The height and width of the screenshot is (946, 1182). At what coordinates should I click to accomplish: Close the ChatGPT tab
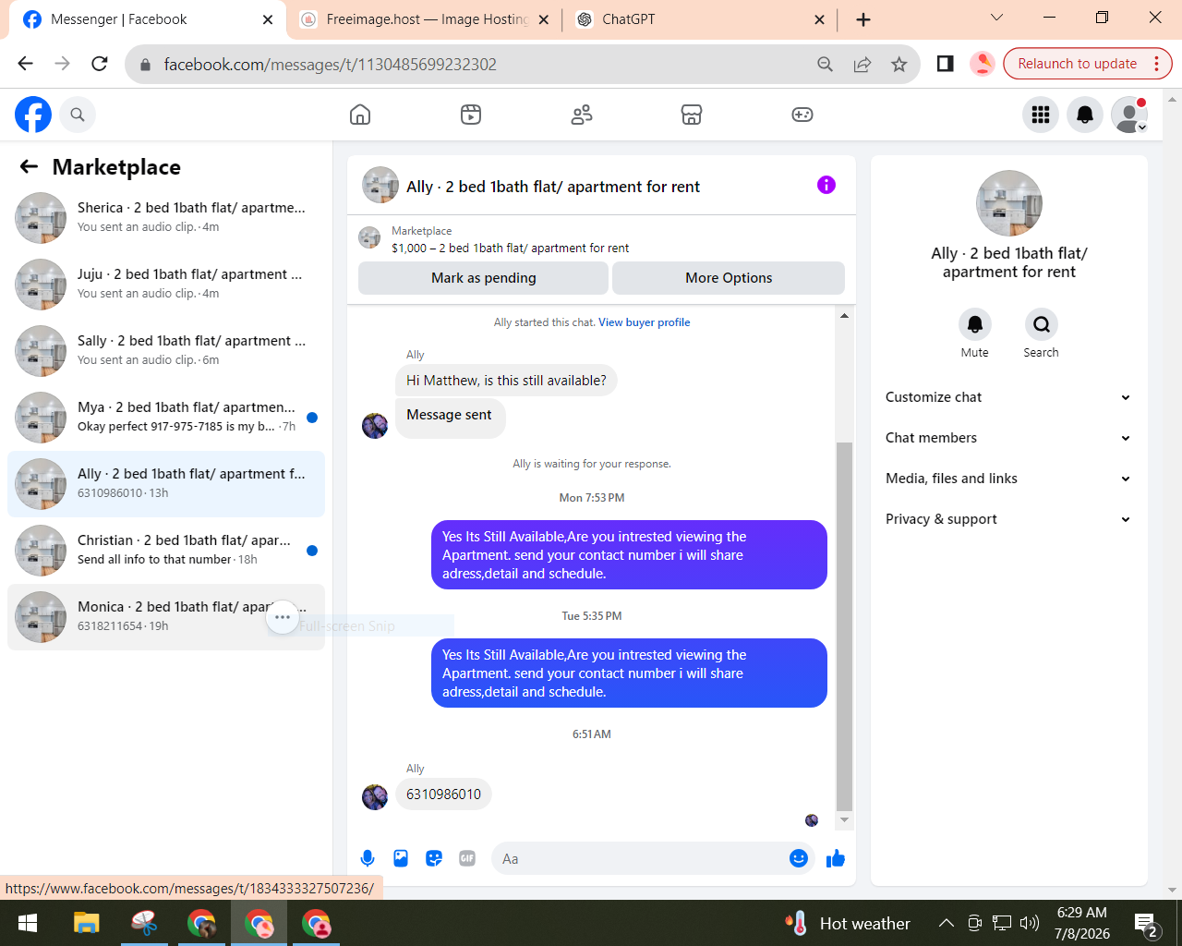819,19
